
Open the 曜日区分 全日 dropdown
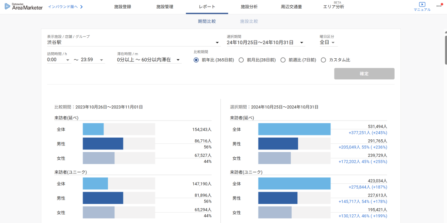[x=333, y=43]
